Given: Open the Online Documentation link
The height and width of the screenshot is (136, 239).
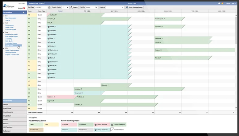Looking at the screenshot, I should click(x=12, y=50).
